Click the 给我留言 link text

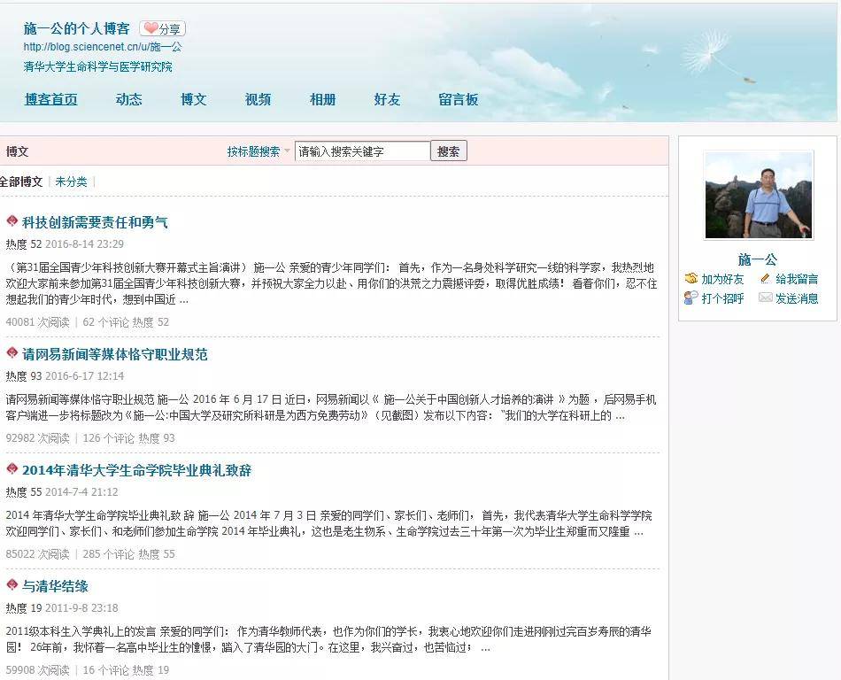tap(797, 279)
